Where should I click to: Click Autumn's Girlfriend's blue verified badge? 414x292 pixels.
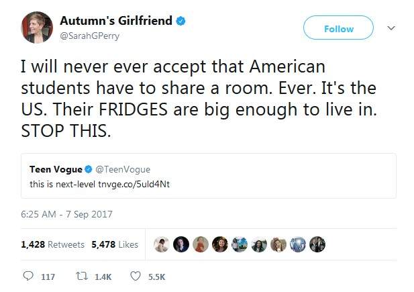click(x=180, y=21)
